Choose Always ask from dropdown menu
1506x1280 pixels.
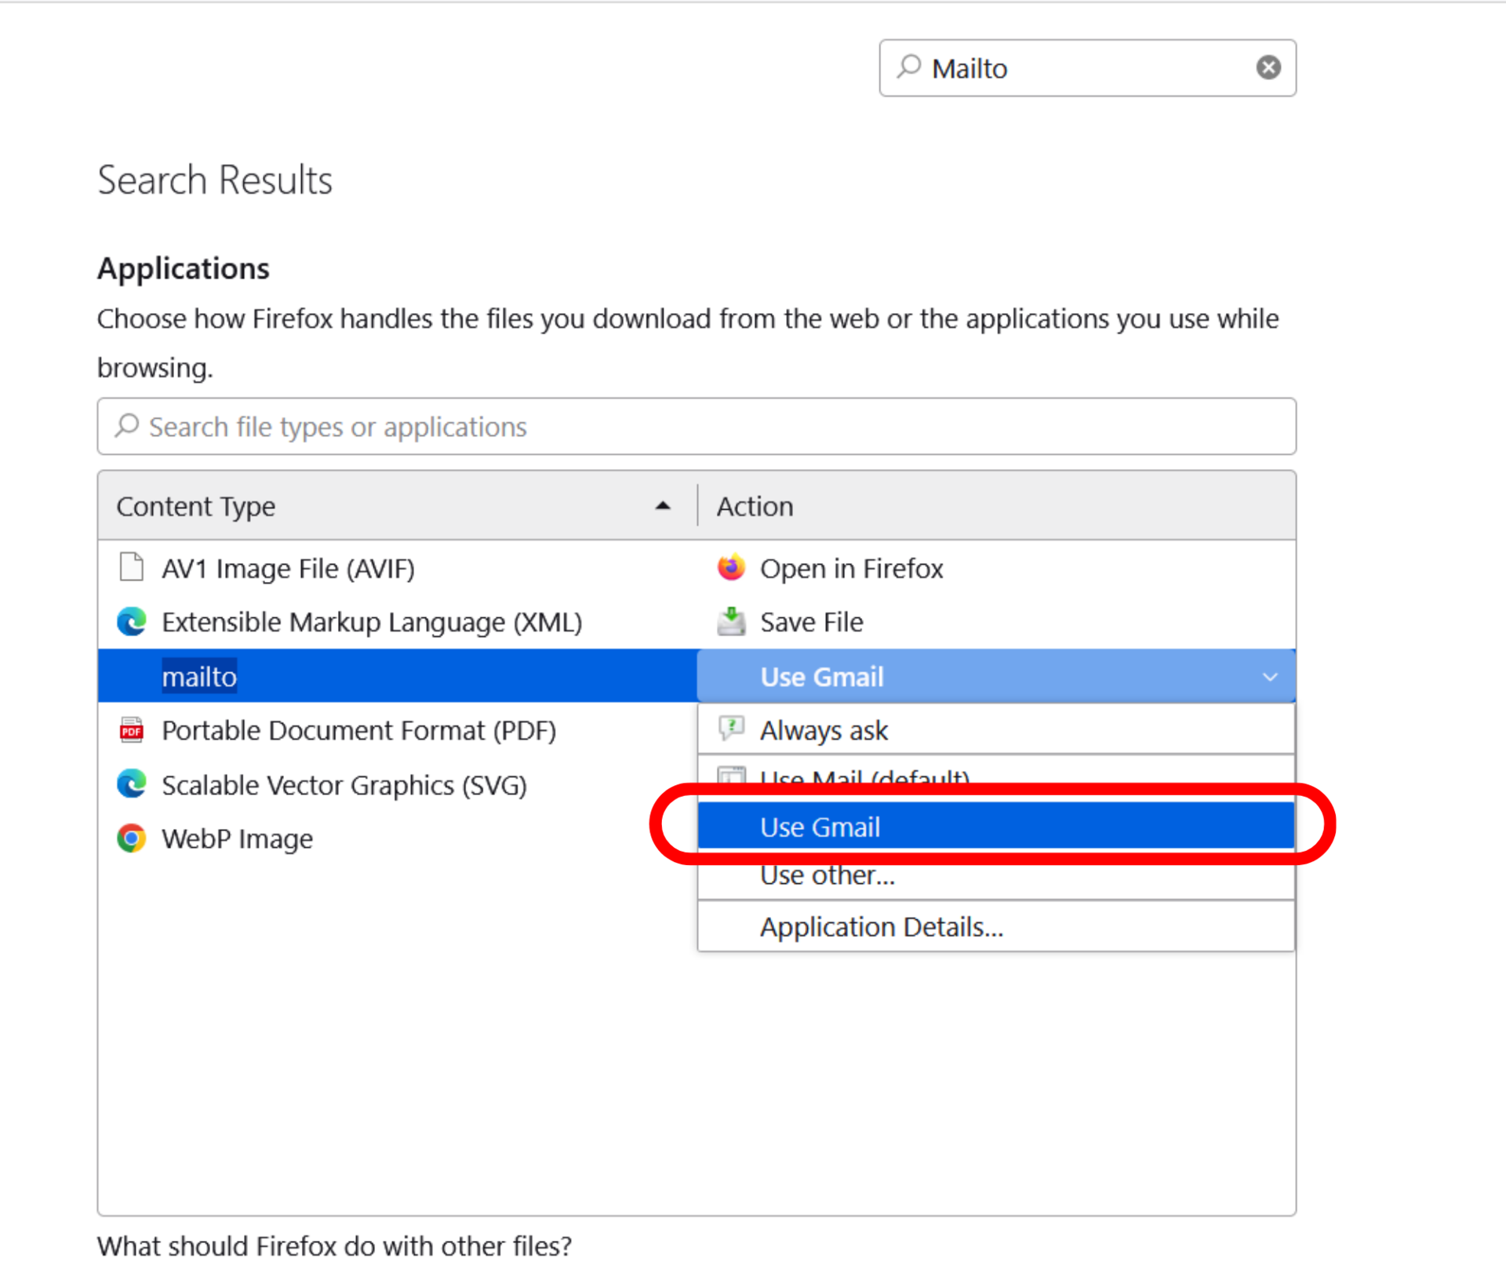click(x=824, y=730)
